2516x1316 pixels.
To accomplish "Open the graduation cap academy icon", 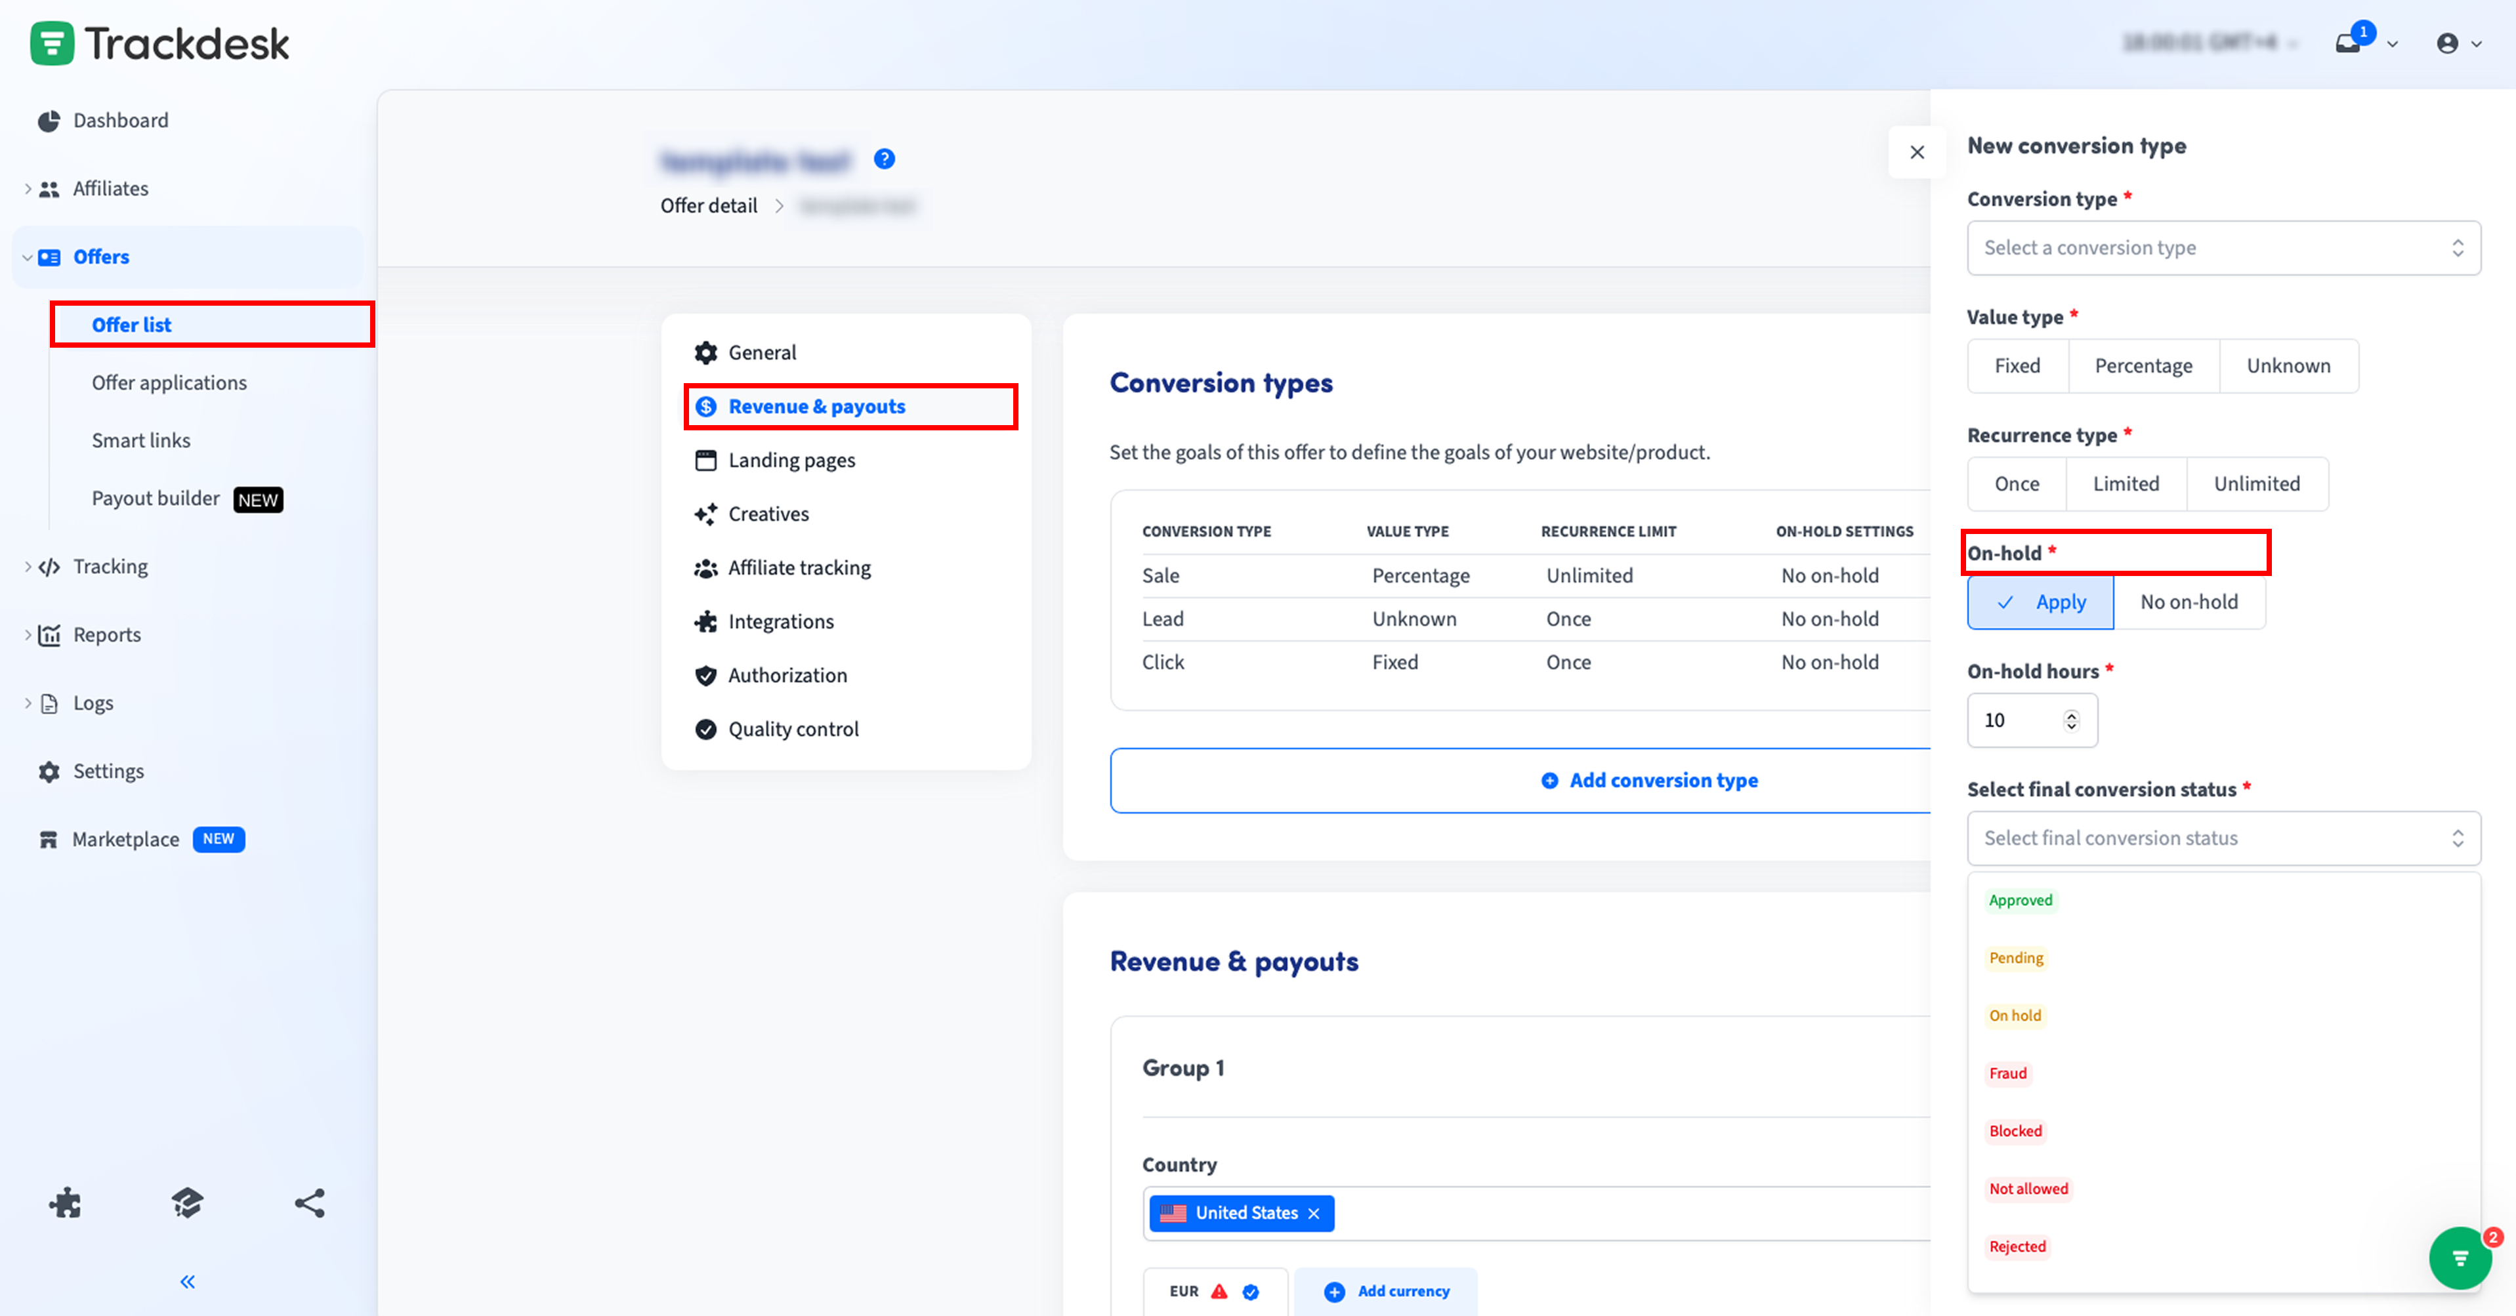I will (188, 1203).
